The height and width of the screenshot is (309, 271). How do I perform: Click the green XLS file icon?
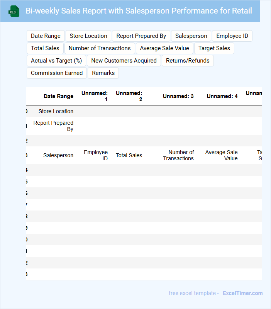point(14,12)
